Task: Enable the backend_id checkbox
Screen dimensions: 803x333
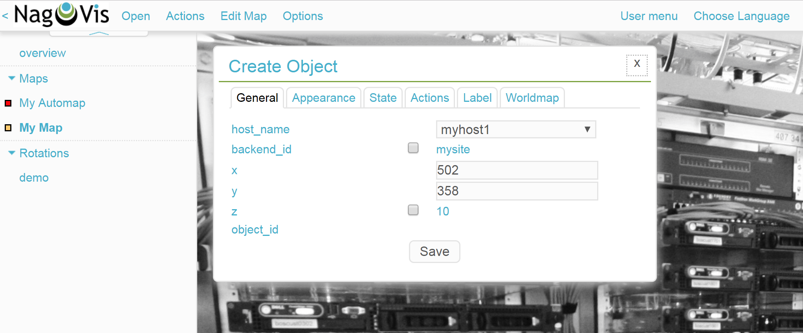Action: click(412, 148)
